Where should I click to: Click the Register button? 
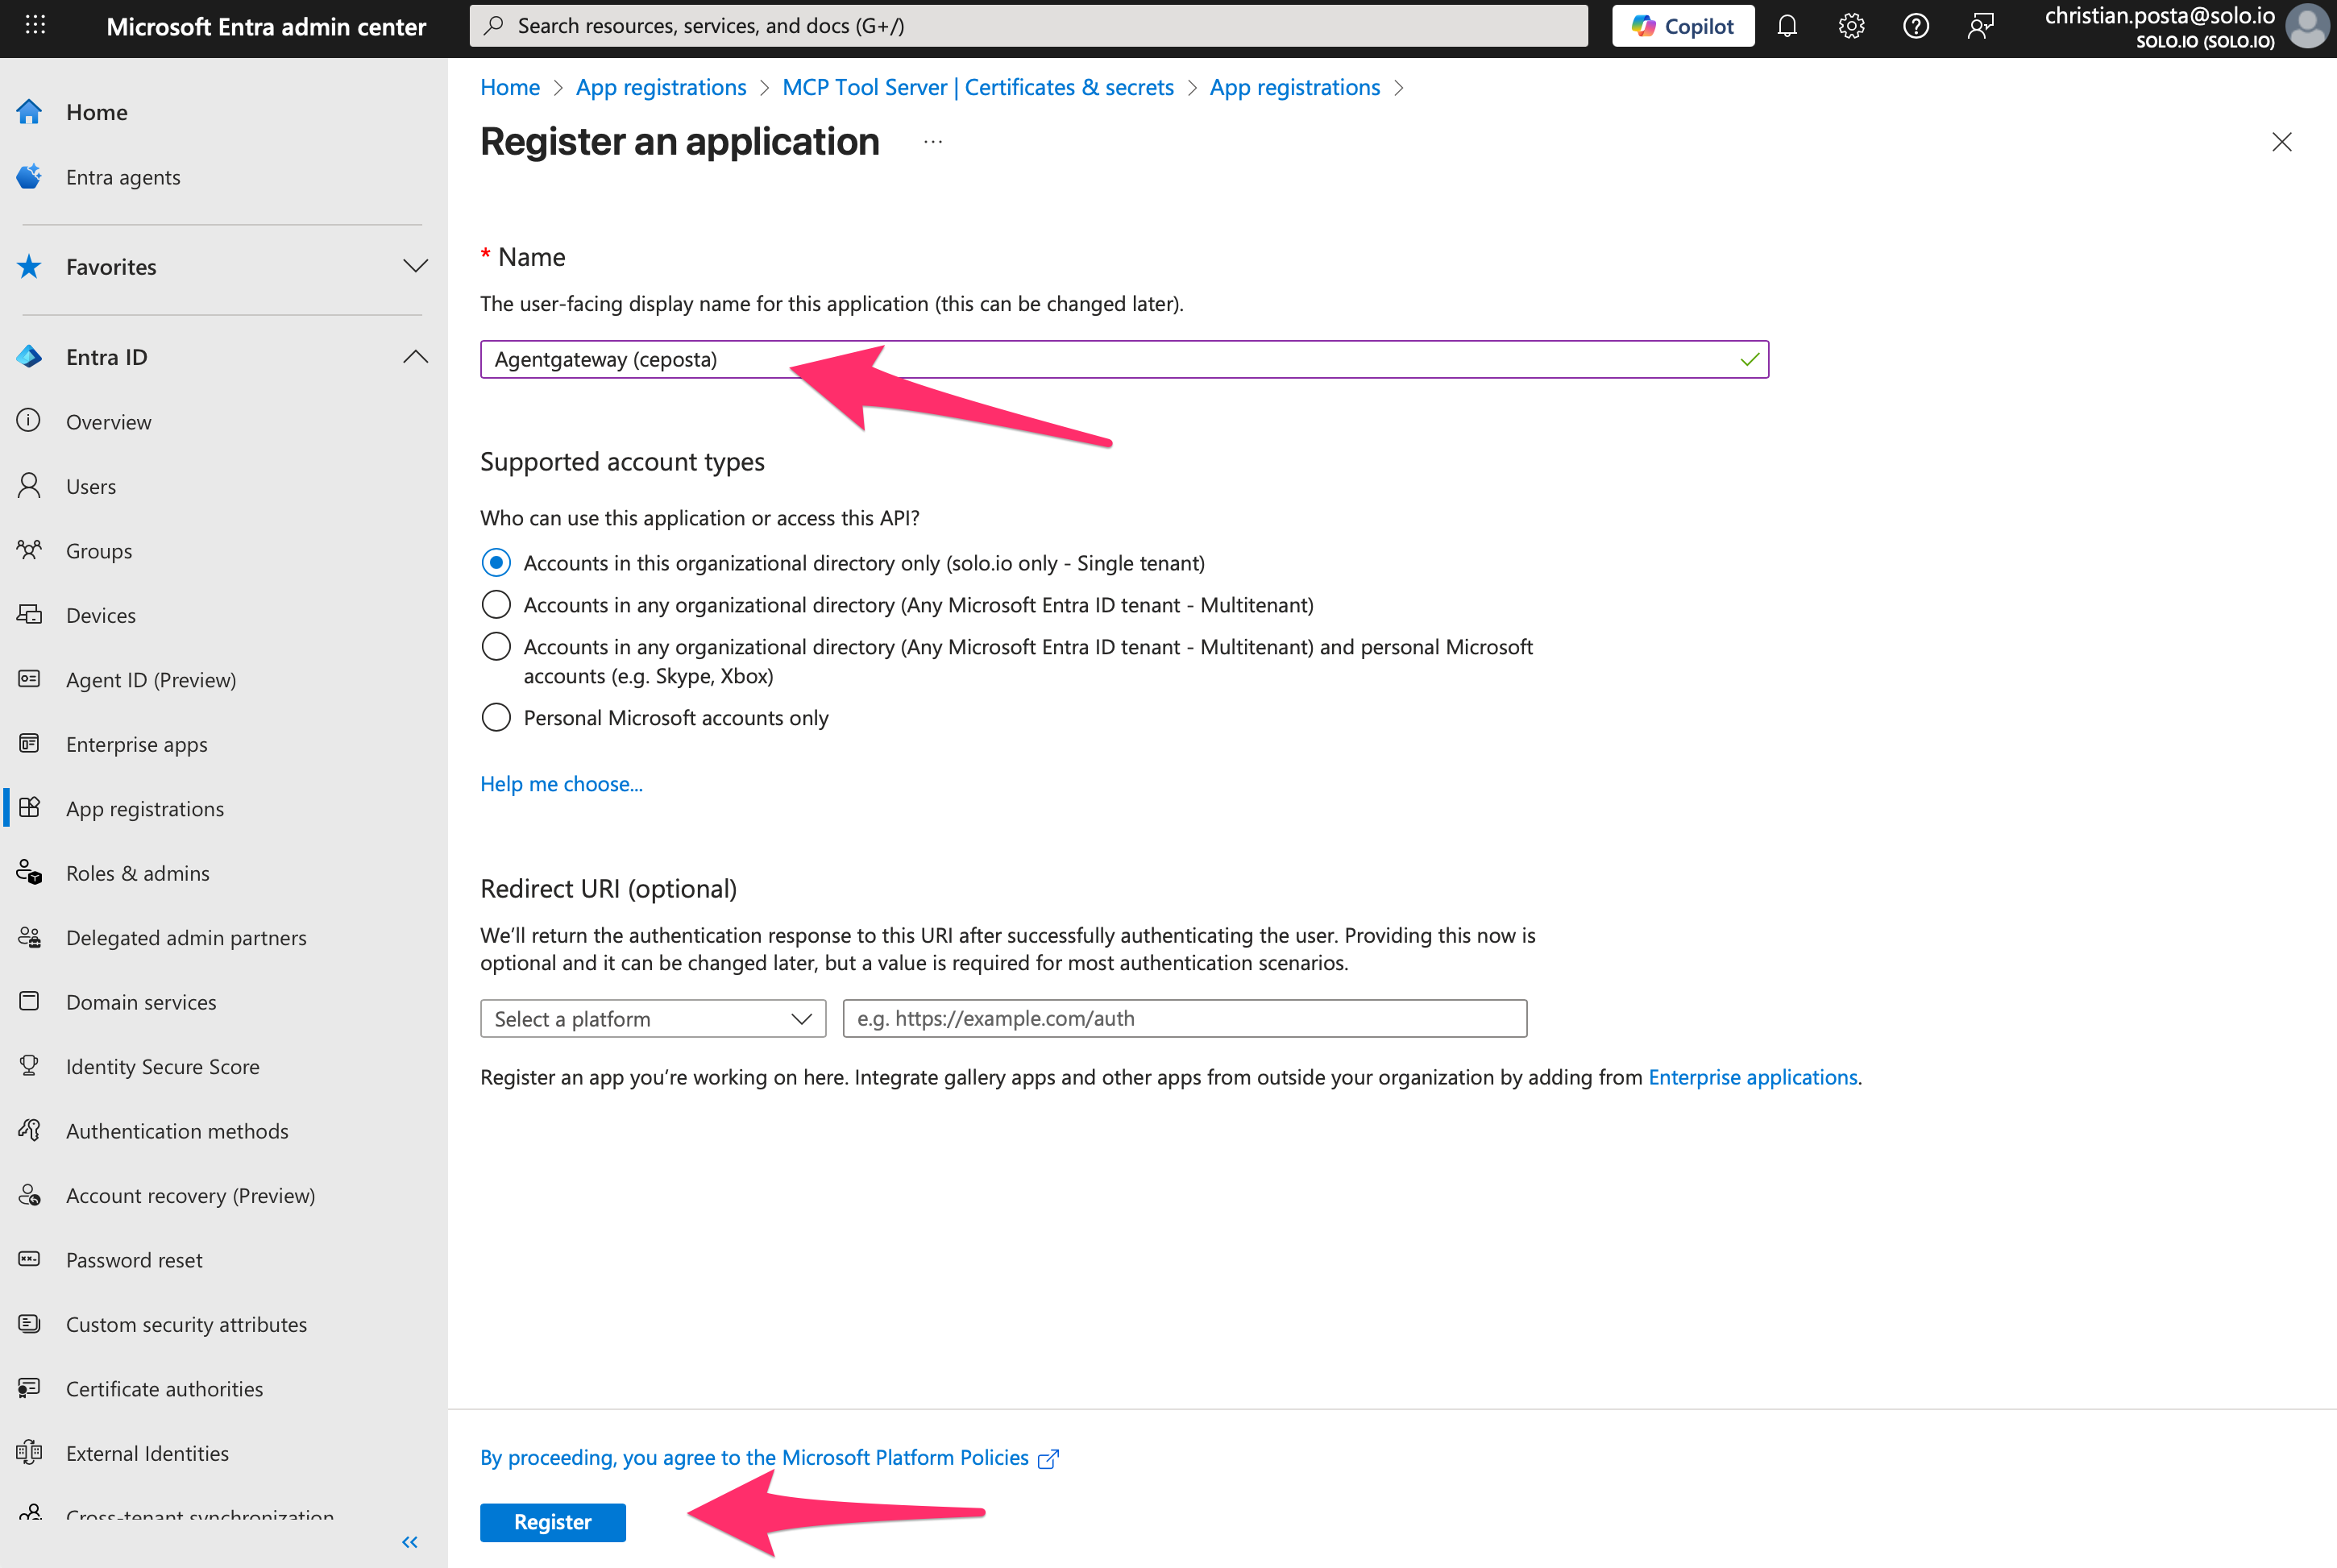552,1522
